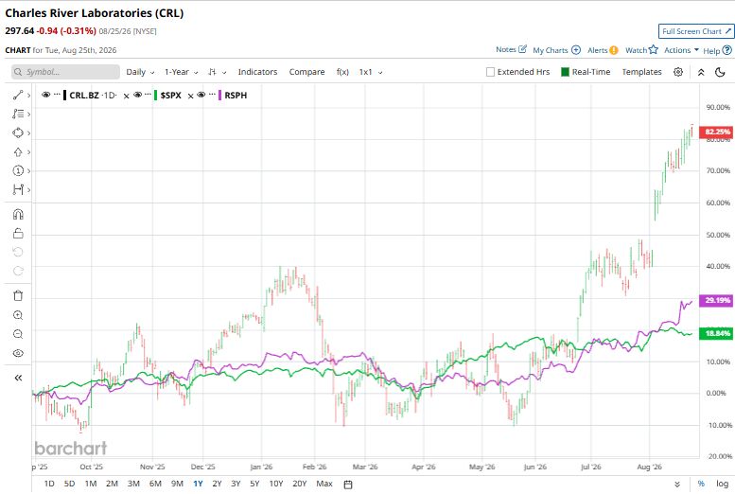Open Notes edit icon
The height and width of the screenshot is (494, 735).
(512, 50)
